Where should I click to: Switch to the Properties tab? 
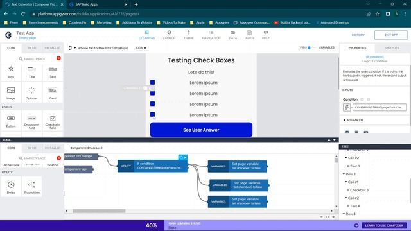[357, 48]
